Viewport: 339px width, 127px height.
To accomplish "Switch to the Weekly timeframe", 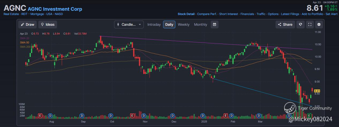I will [x=183, y=25].
